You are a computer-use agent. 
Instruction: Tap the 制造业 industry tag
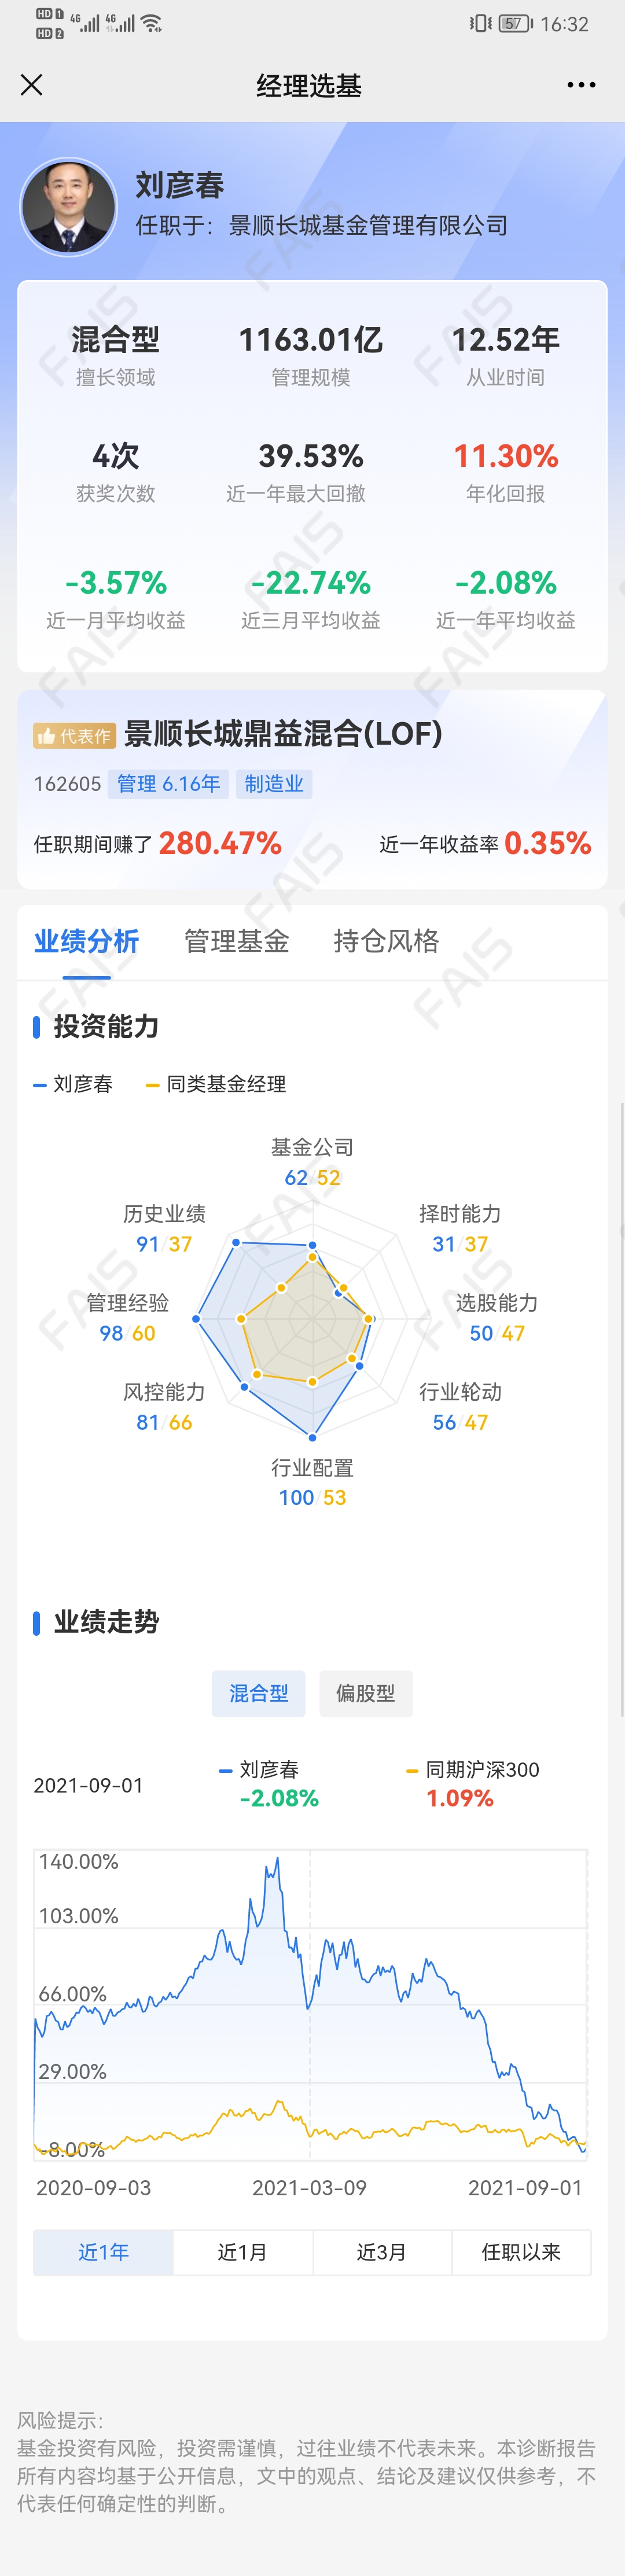tap(274, 784)
